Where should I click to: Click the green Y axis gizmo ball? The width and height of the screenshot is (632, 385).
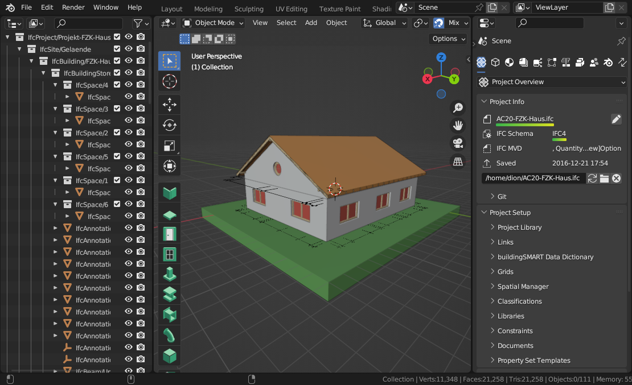[454, 79]
